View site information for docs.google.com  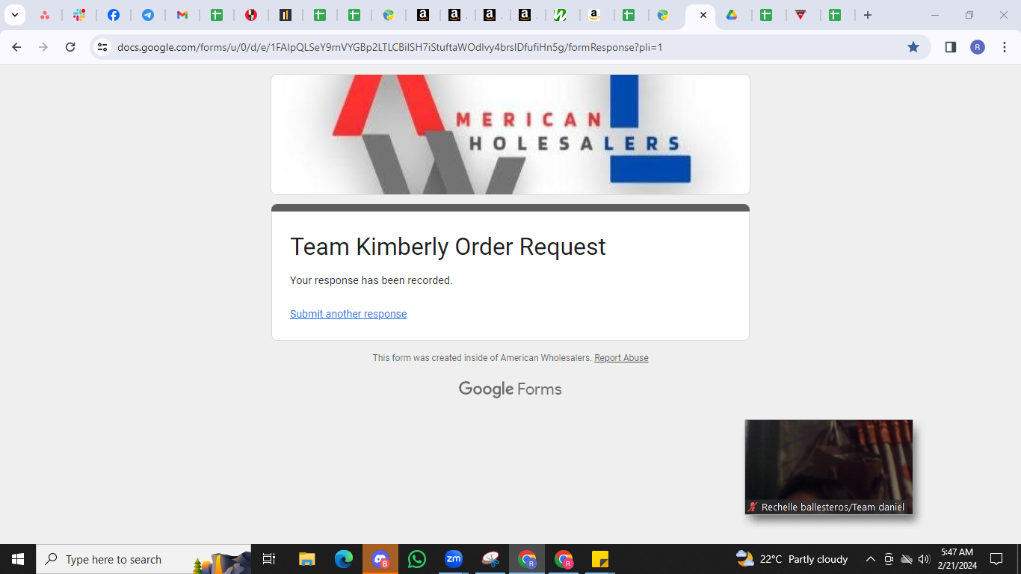[102, 47]
